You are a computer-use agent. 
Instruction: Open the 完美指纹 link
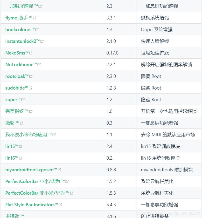[x=19, y=111]
